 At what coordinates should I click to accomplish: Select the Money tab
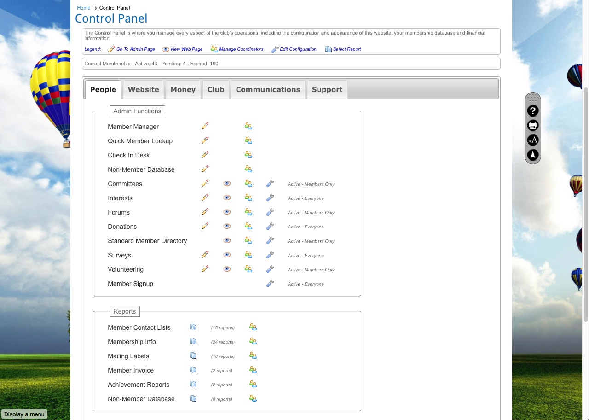pos(183,90)
